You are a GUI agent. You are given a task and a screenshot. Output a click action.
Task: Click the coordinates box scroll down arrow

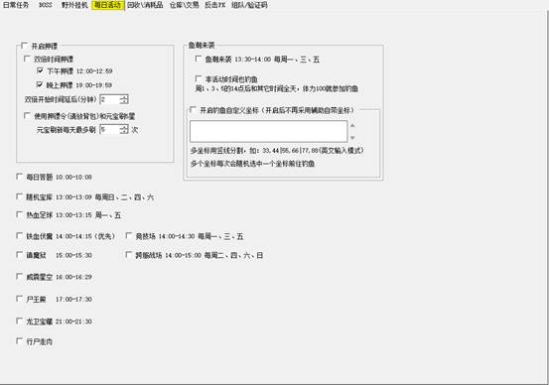tap(352, 138)
